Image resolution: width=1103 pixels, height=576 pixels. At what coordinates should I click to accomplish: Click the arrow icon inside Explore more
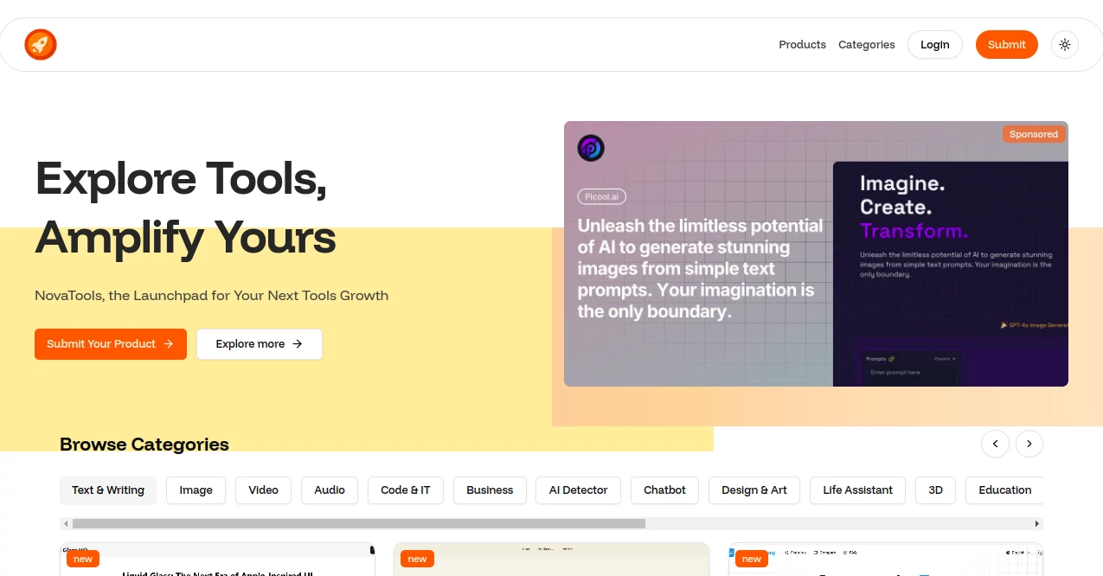[296, 343]
